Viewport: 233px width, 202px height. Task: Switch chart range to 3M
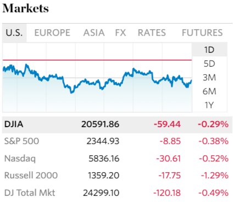point(209,78)
